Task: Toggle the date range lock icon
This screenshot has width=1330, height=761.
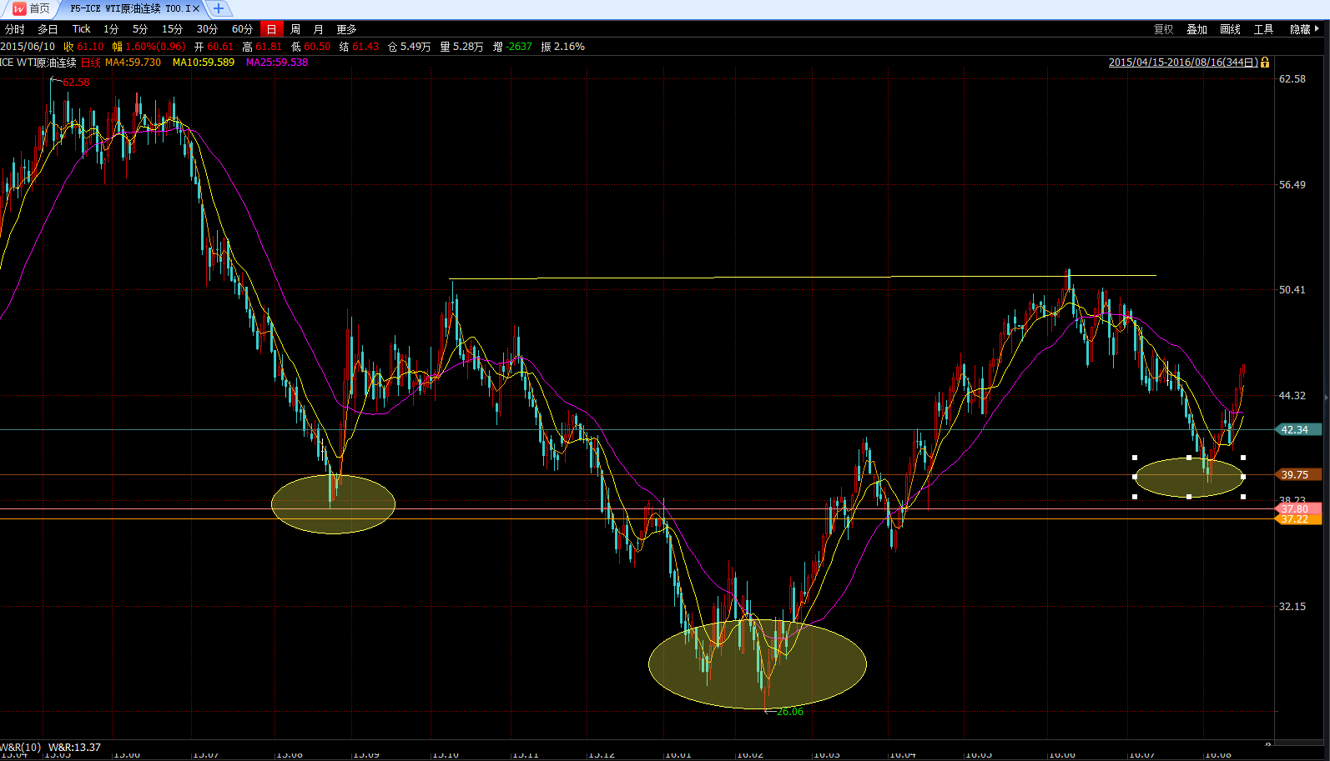Action: click(1266, 63)
